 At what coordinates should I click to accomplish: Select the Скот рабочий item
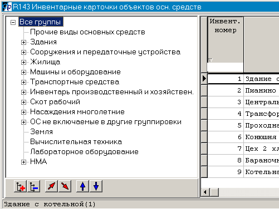pos(55,102)
